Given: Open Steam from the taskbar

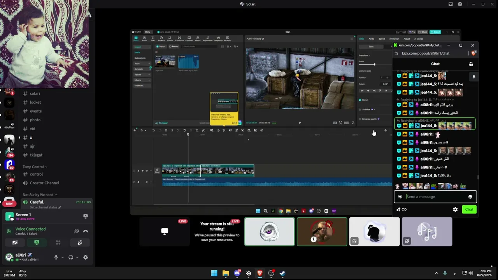Looking at the screenshot, I should pyautogui.click(x=282, y=273).
